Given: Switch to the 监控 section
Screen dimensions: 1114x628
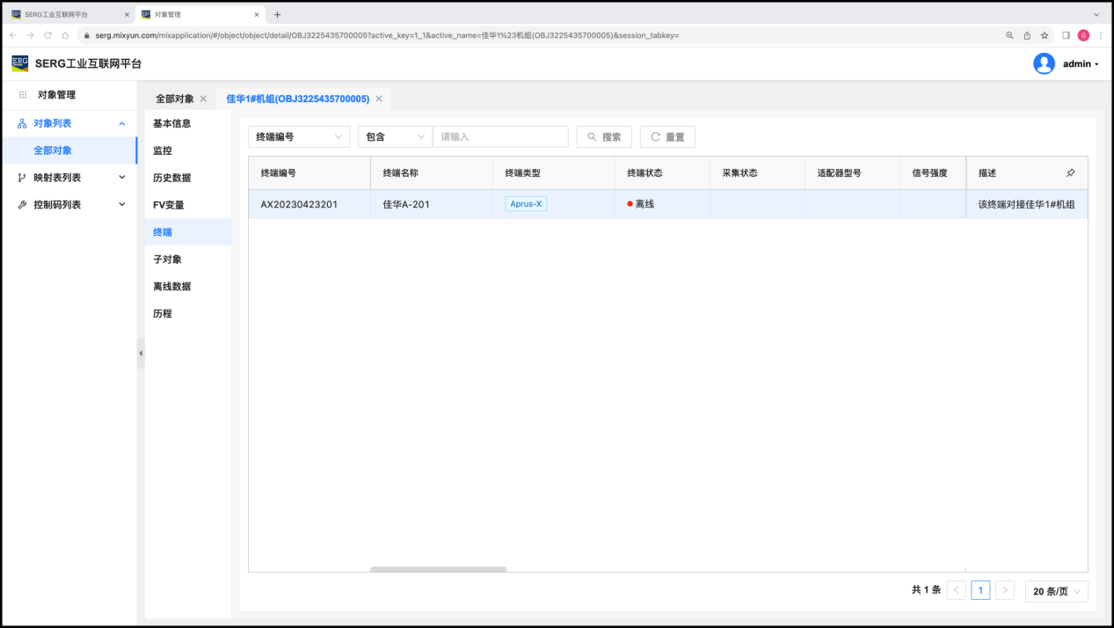Looking at the screenshot, I should click(163, 150).
